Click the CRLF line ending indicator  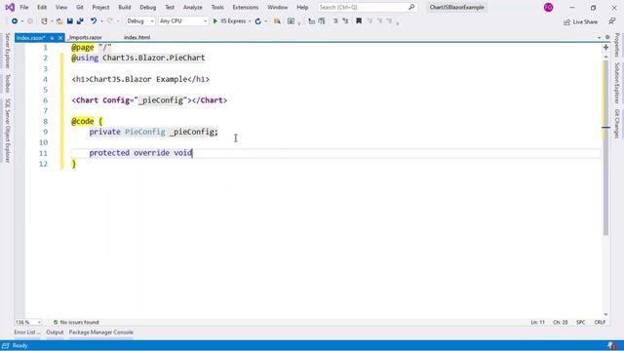tap(600, 322)
